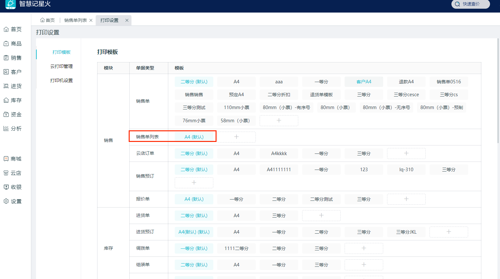Image resolution: width=500 pixels, height=279 pixels.
Task: Select the 打印设置 tab
Action: [x=109, y=20]
